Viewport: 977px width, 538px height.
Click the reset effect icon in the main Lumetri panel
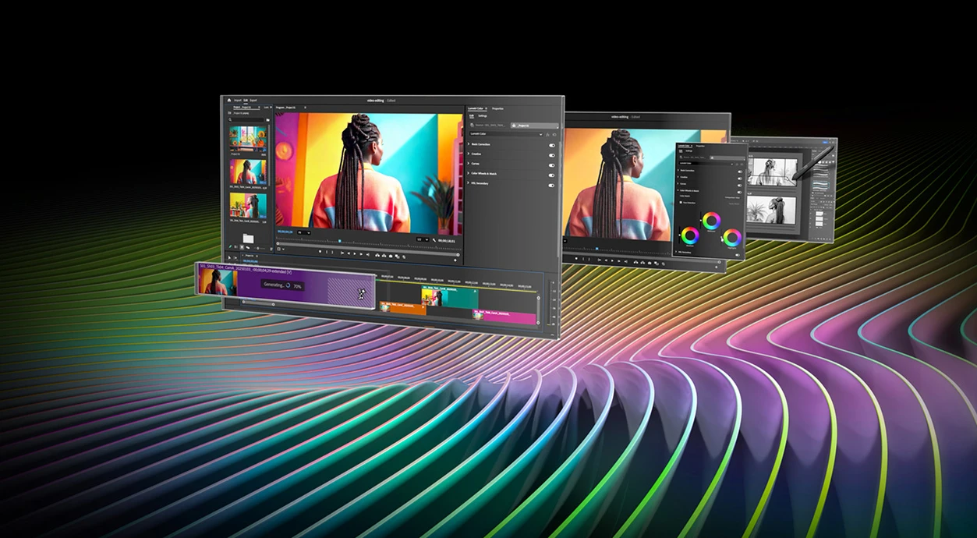554,135
